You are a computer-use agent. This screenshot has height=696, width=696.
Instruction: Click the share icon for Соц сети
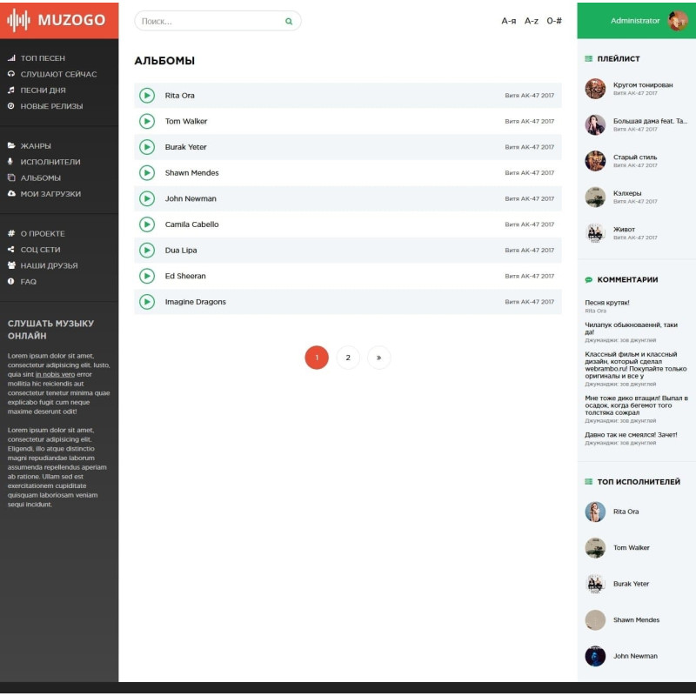click(11, 250)
